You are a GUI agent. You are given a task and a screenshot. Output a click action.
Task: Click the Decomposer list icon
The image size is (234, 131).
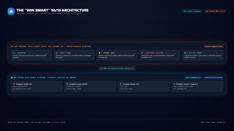14,53
